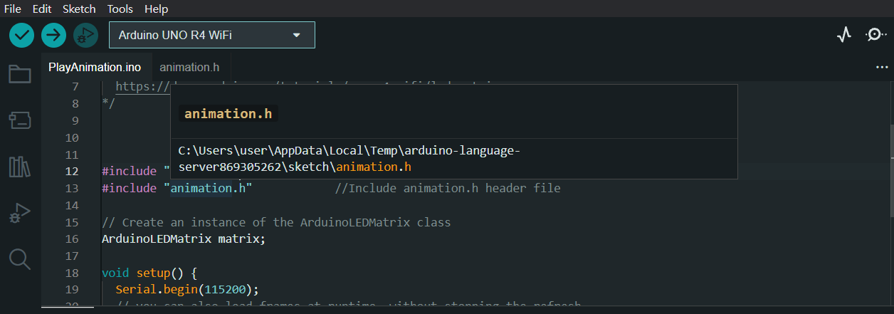
Task: Upload the sketch with arrow button
Action: pos(53,35)
